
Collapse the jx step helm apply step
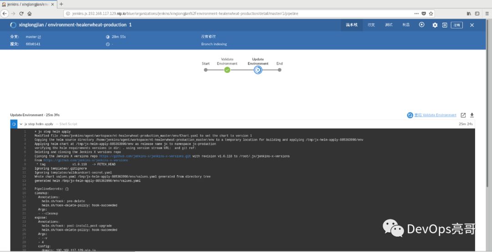[x=21, y=124]
